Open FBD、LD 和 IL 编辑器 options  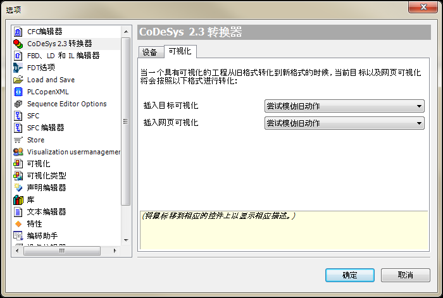pos(63,56)
